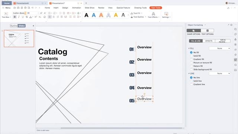Screen dimensions: 238x134
Task: Align text left
Action: [50, 17]
